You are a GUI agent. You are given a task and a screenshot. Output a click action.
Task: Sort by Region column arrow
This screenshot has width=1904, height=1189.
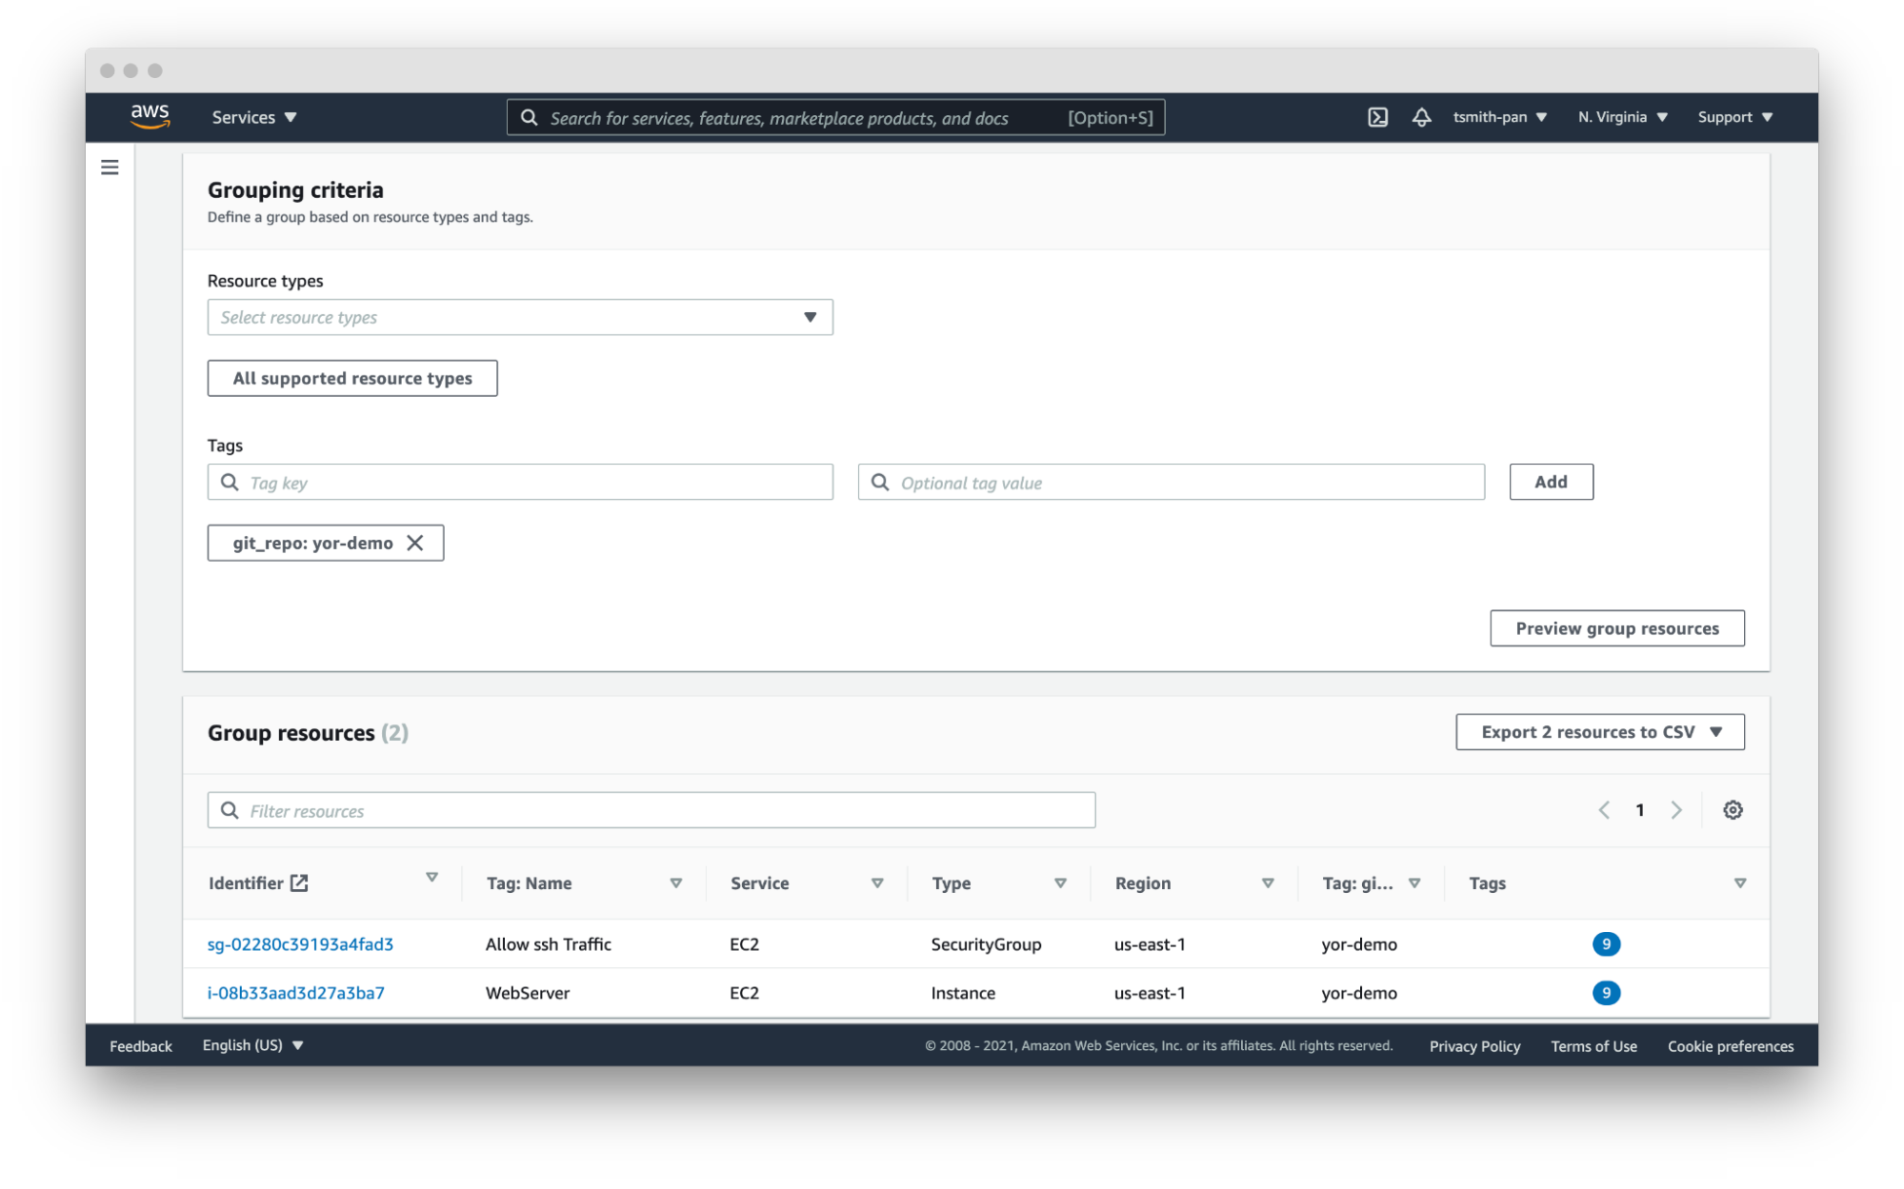(x=1267, y=883)
